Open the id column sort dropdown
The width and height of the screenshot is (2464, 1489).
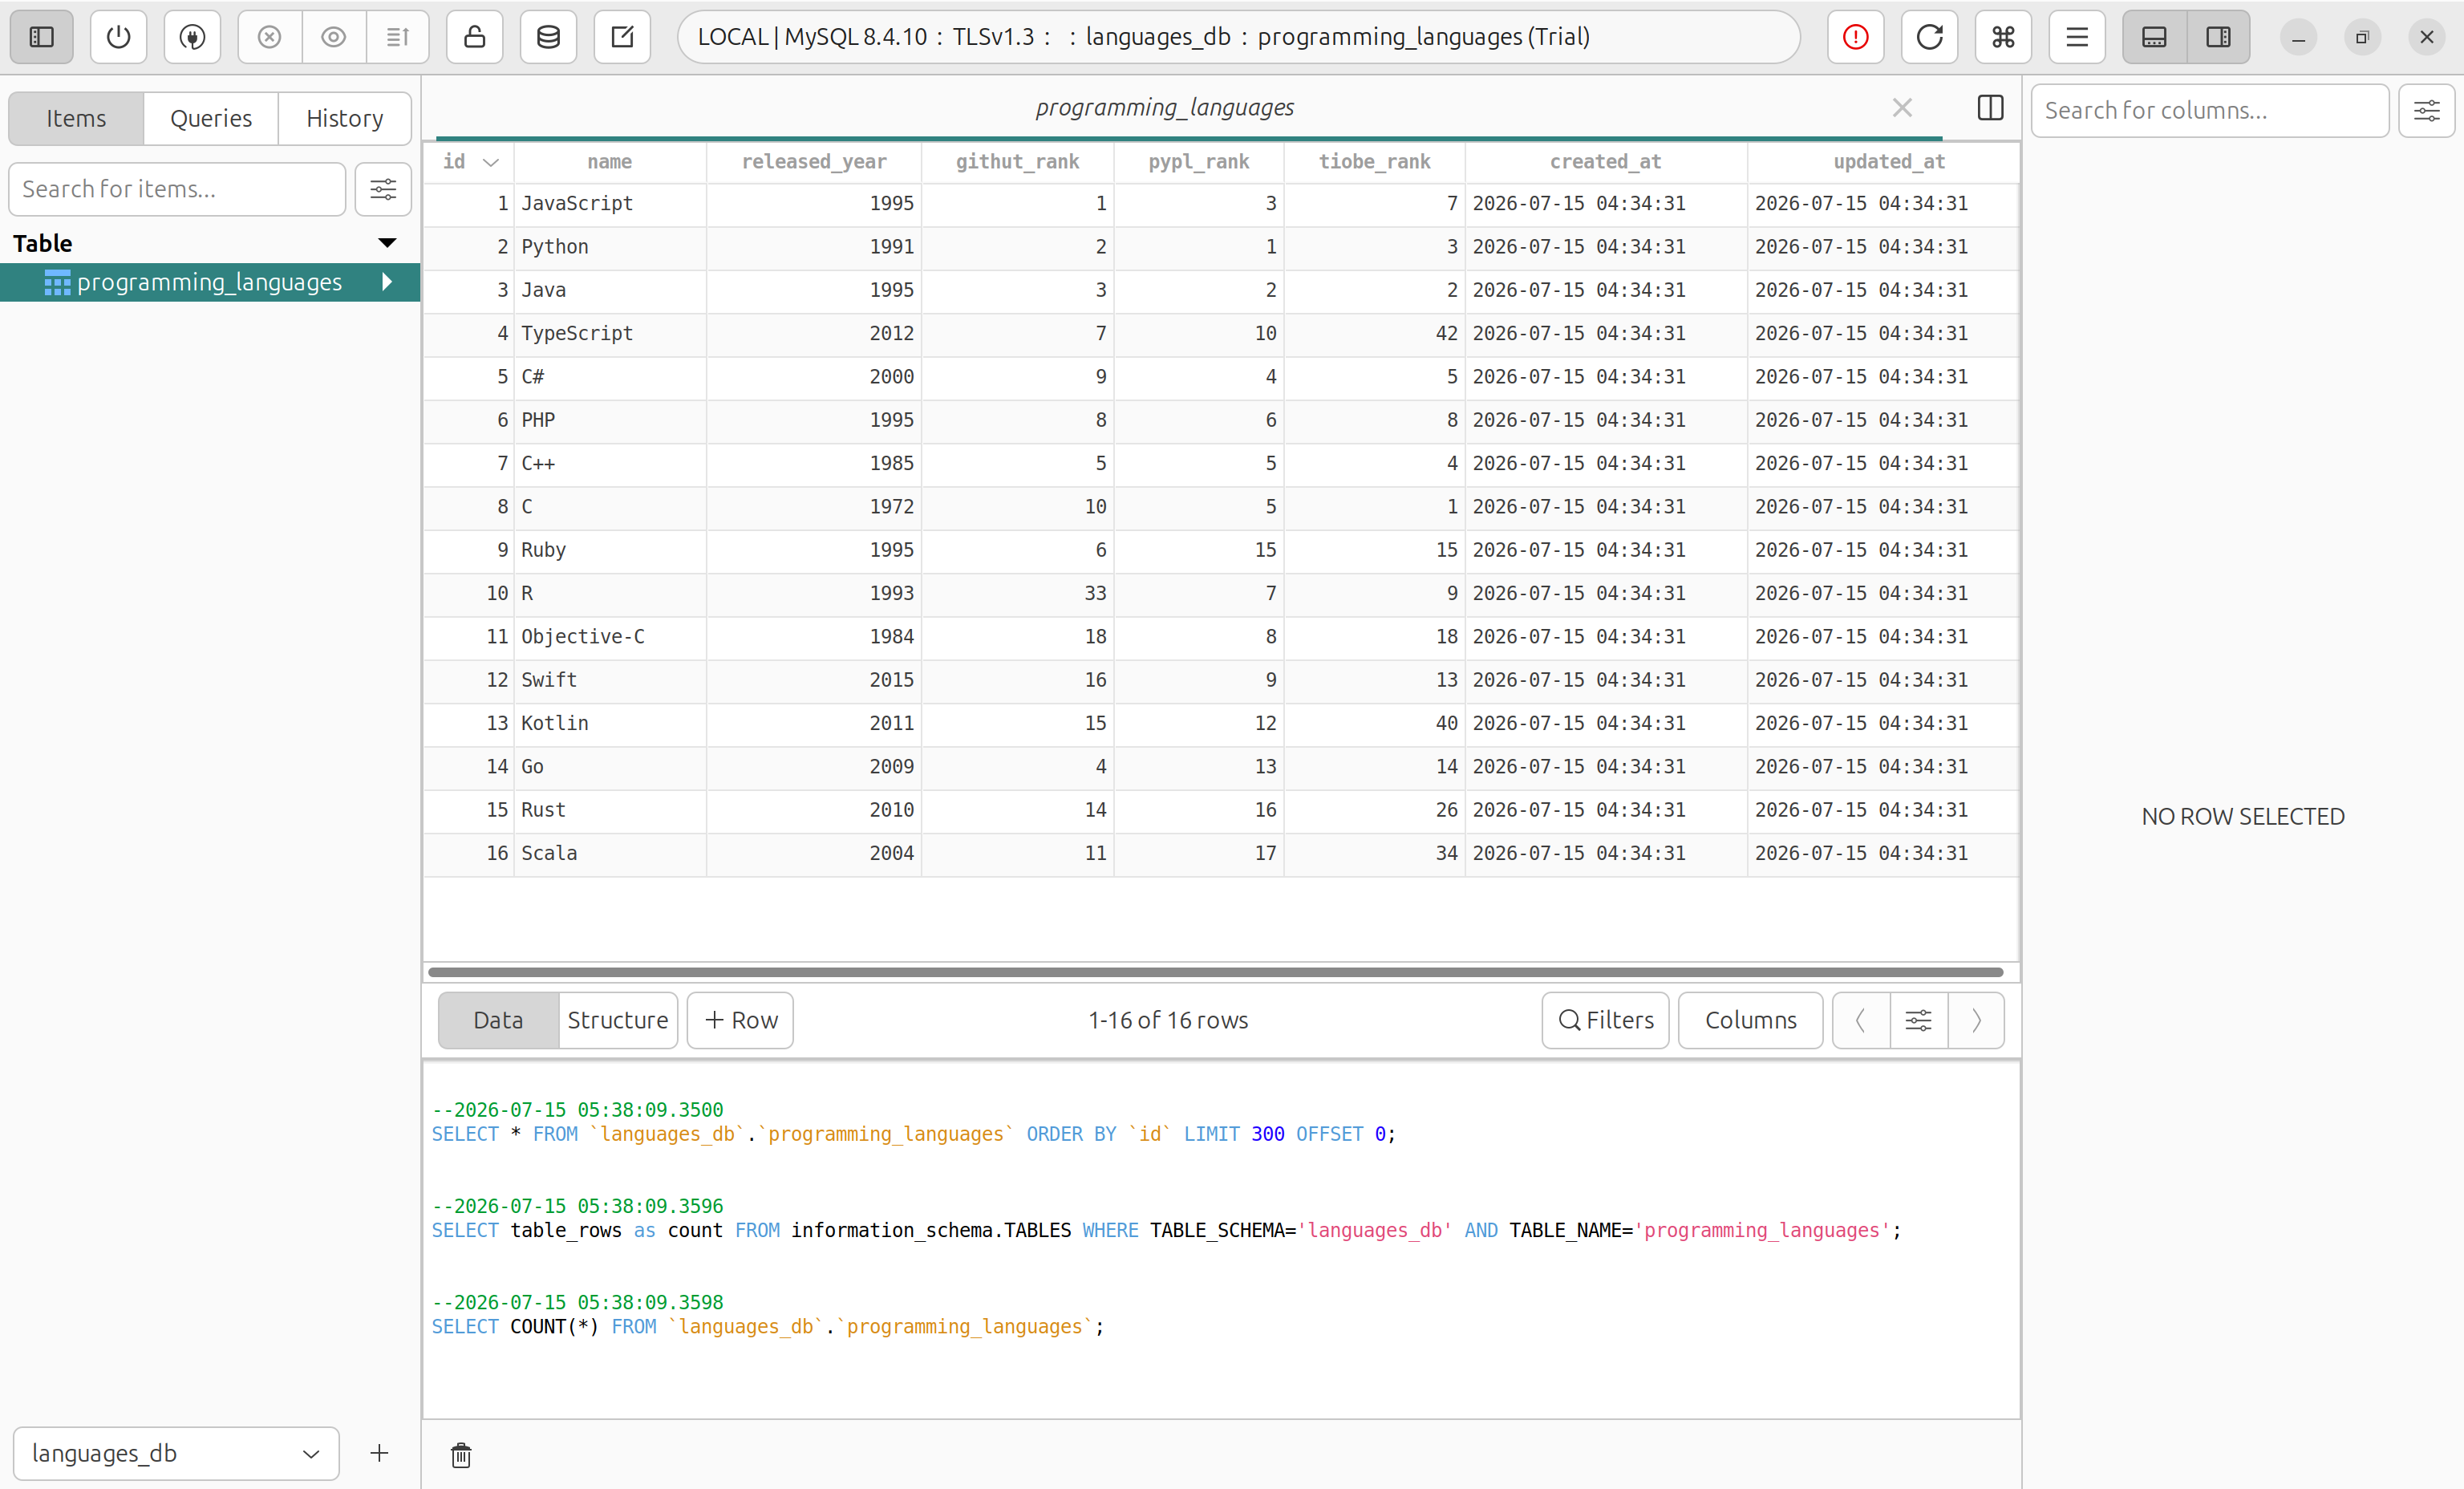coord(491,162)
